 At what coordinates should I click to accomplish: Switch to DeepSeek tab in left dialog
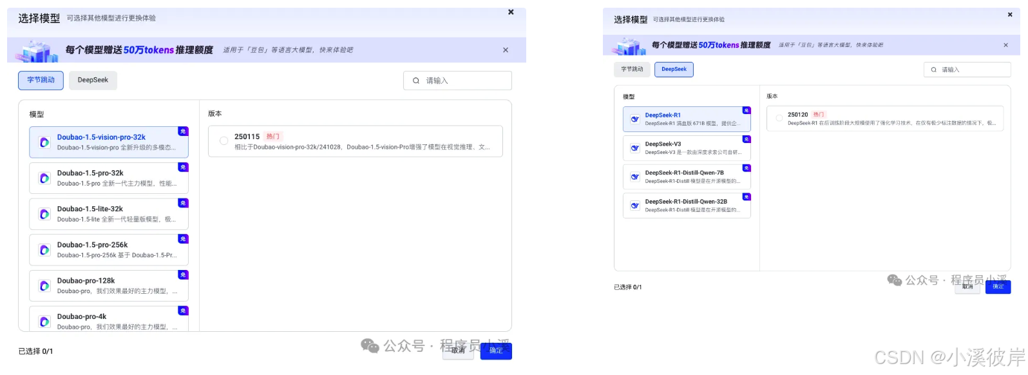pyautogui.click(x=93, y=81)
